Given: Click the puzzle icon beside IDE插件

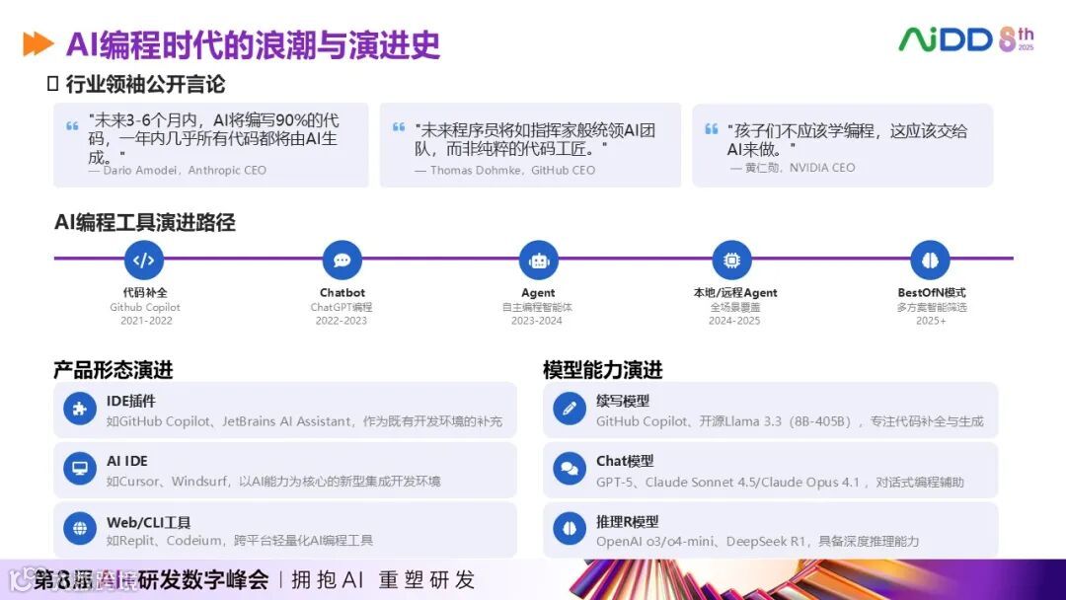Looking at the screenshot, I should pyautogui.click(x=80, y=410).
